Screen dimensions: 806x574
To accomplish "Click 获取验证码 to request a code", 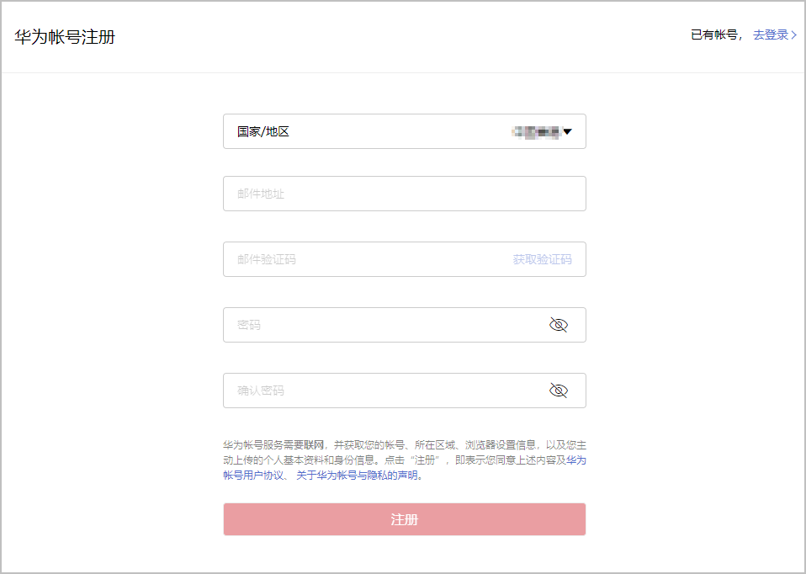I will pyautogui.click(x=542, y=259).
